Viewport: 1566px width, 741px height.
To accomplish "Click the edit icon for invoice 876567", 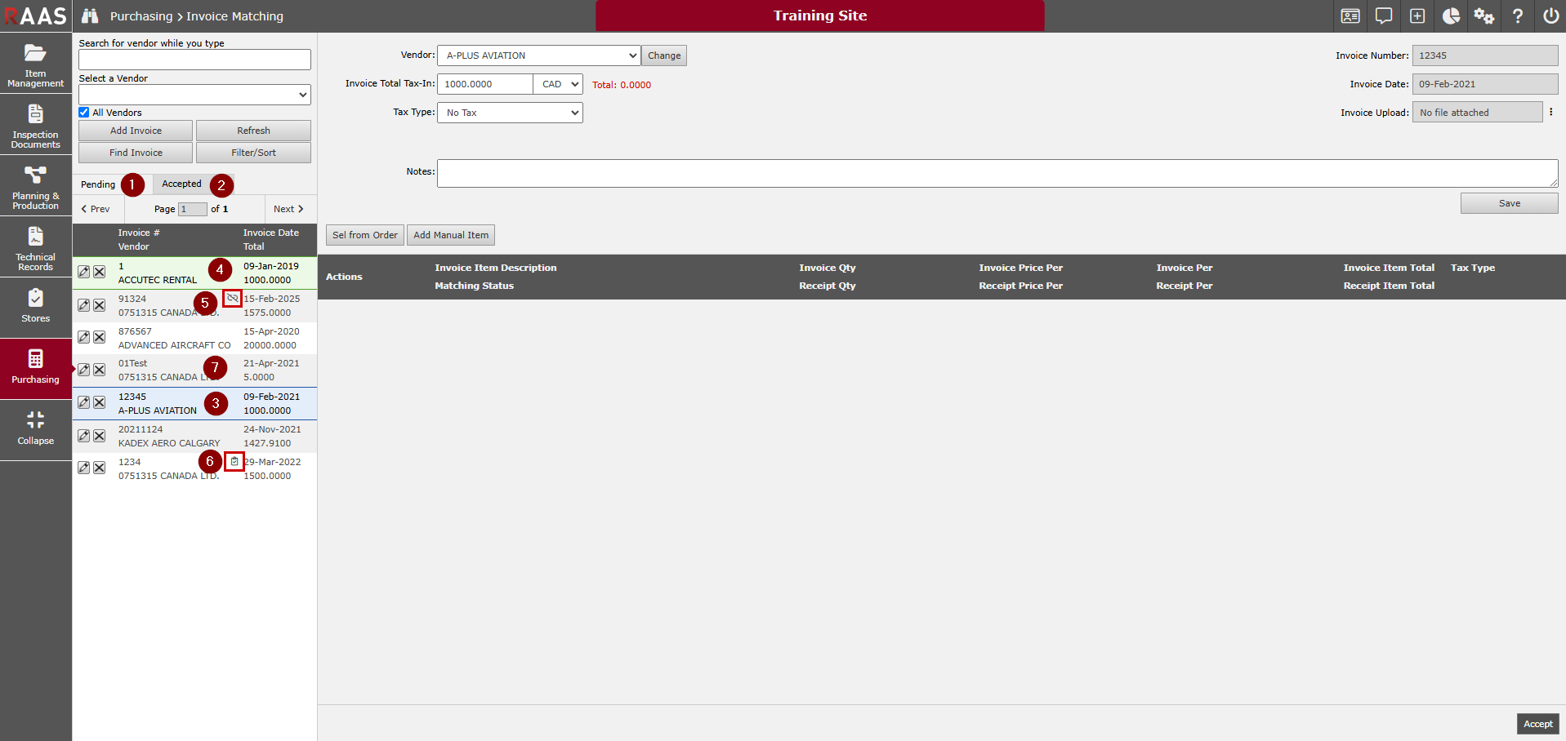I will 83,337.
